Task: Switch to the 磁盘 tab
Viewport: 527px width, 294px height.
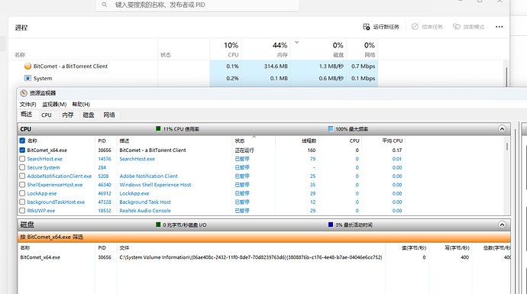Action: tap(89, 115)
